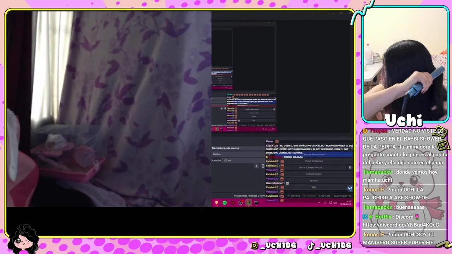Click the KELOKUAa name in OBS chat overlay
Viewport: 452px width, 254px height.
click(x=272, y=146)
